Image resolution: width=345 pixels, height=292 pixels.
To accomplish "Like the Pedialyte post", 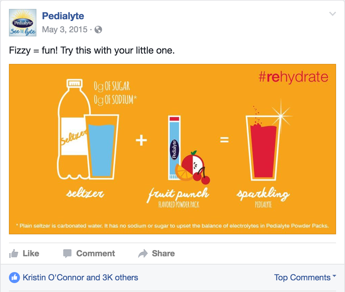I will (24, 254).
